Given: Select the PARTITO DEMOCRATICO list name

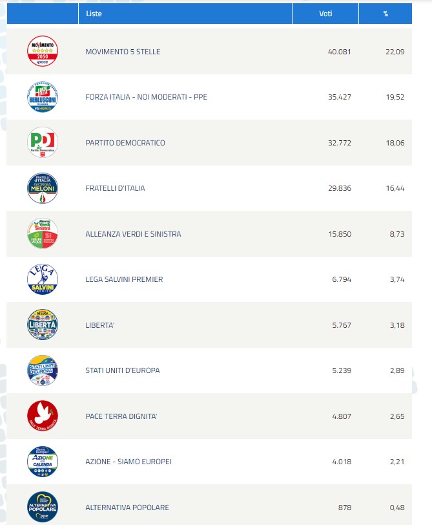Looking at the screenshot, I should click(x=125, y=143).
